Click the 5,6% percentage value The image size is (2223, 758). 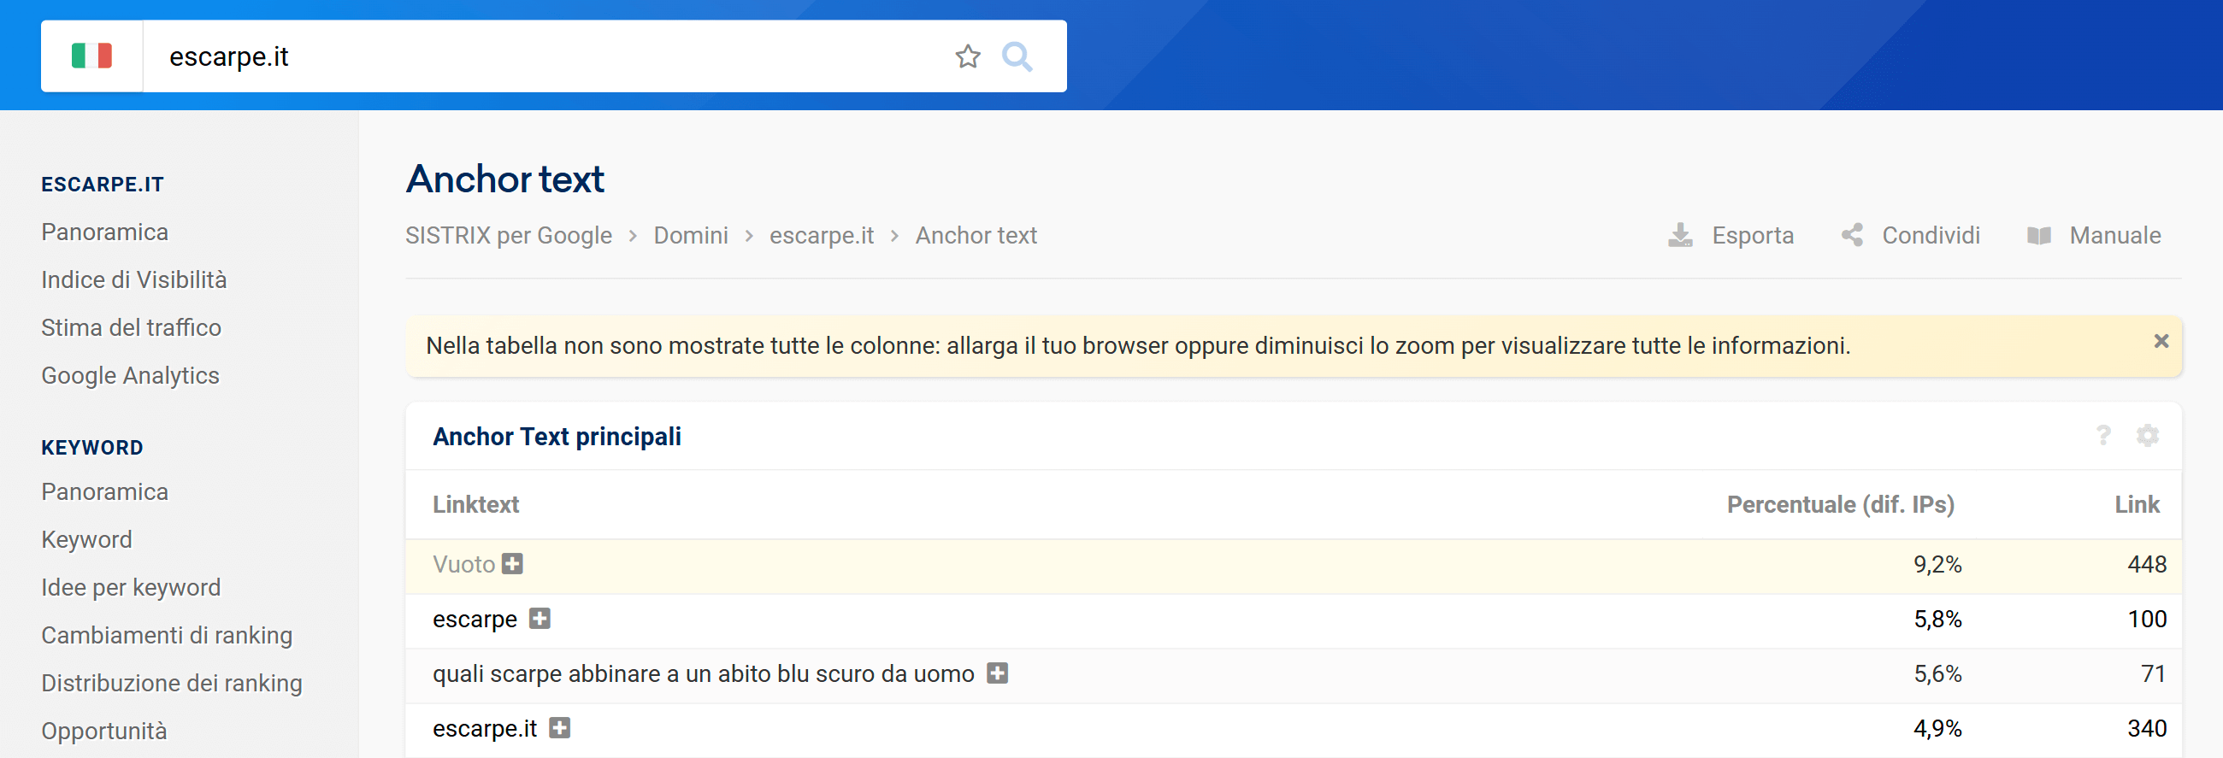pyautogui.click(x=1937, y=673)
